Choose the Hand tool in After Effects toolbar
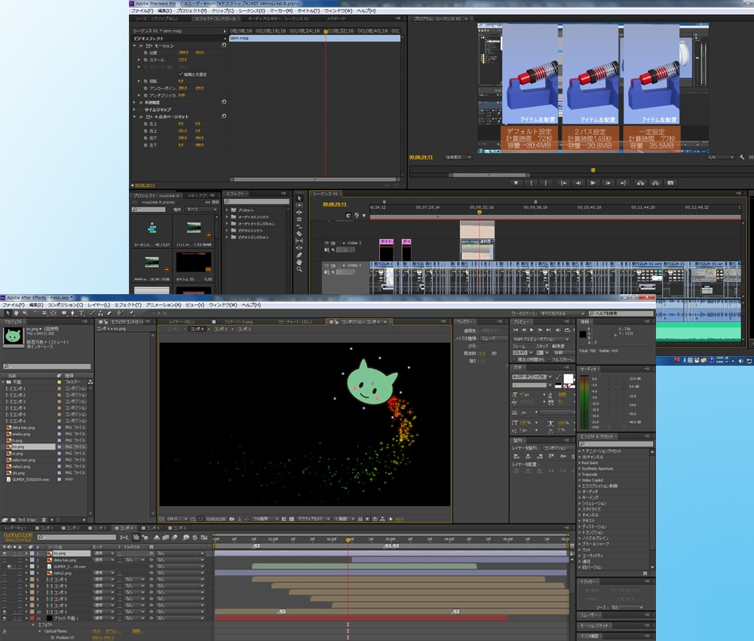This screenshot has height=641, width=754. (16, 313)
